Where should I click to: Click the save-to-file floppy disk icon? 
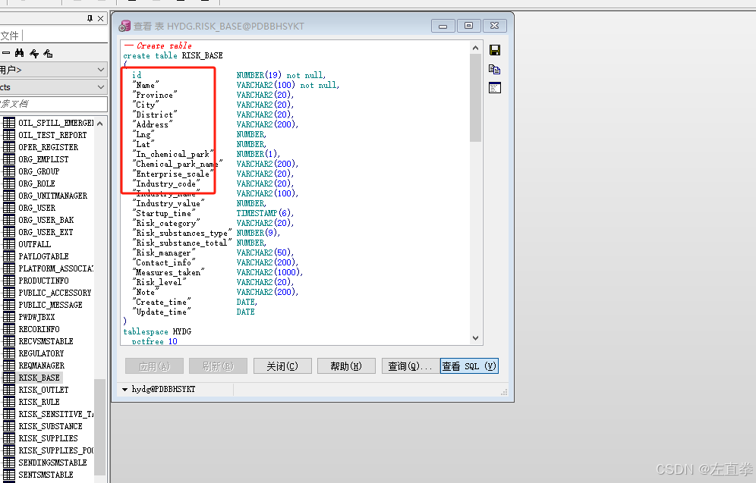495,50
